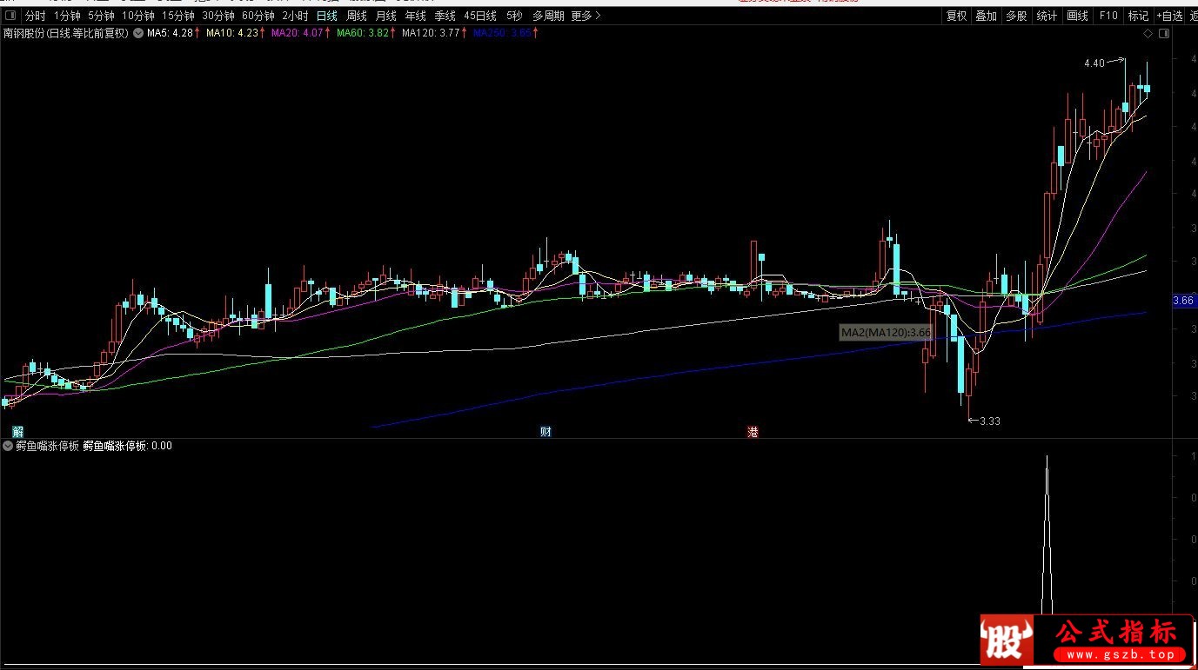Open the 复权 adjustment options
The width and height of the screenshot is (1198, 670).
(x=957, y=16)
